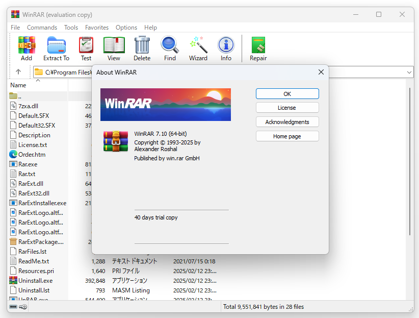Screen dimensions: 419x318
Task: Go up to the parent folder
Action: click(18, 72)
